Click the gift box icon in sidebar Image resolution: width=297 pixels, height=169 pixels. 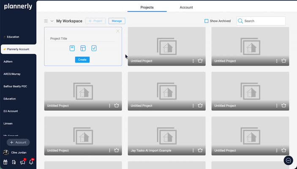point(5,162)
